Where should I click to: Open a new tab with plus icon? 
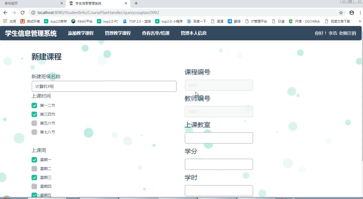136,3
